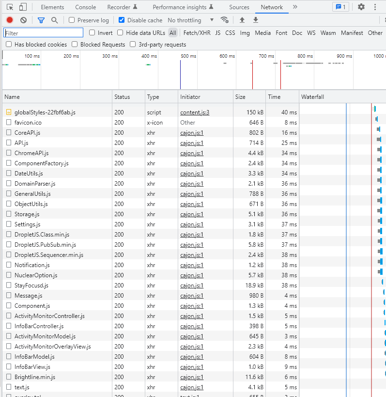Viewport: 386px width, 397px height.
Task: Select the Storage.js file icon
Action: click(9, 214)
